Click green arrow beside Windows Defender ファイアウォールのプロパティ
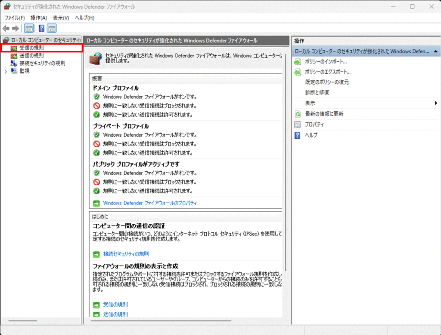441x335 pixels. tap(96, 203)
